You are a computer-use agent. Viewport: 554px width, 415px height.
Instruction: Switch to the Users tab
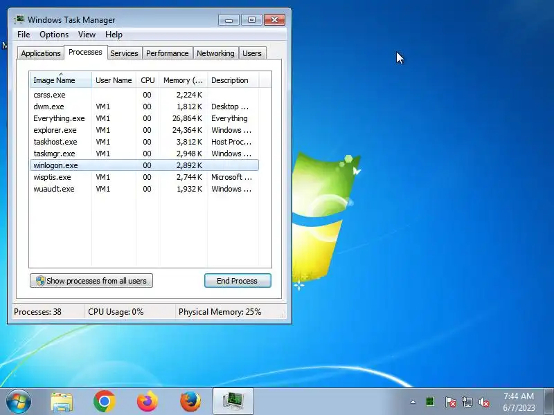click(x=252, y=53)
